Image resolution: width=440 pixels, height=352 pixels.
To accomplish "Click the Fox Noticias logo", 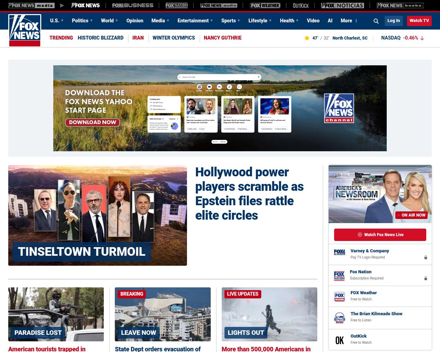I will point(342,5).
